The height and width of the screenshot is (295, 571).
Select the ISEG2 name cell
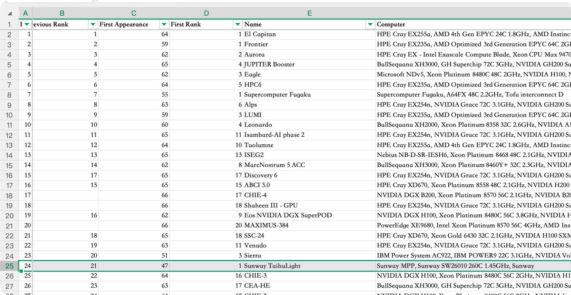point(309,155)
